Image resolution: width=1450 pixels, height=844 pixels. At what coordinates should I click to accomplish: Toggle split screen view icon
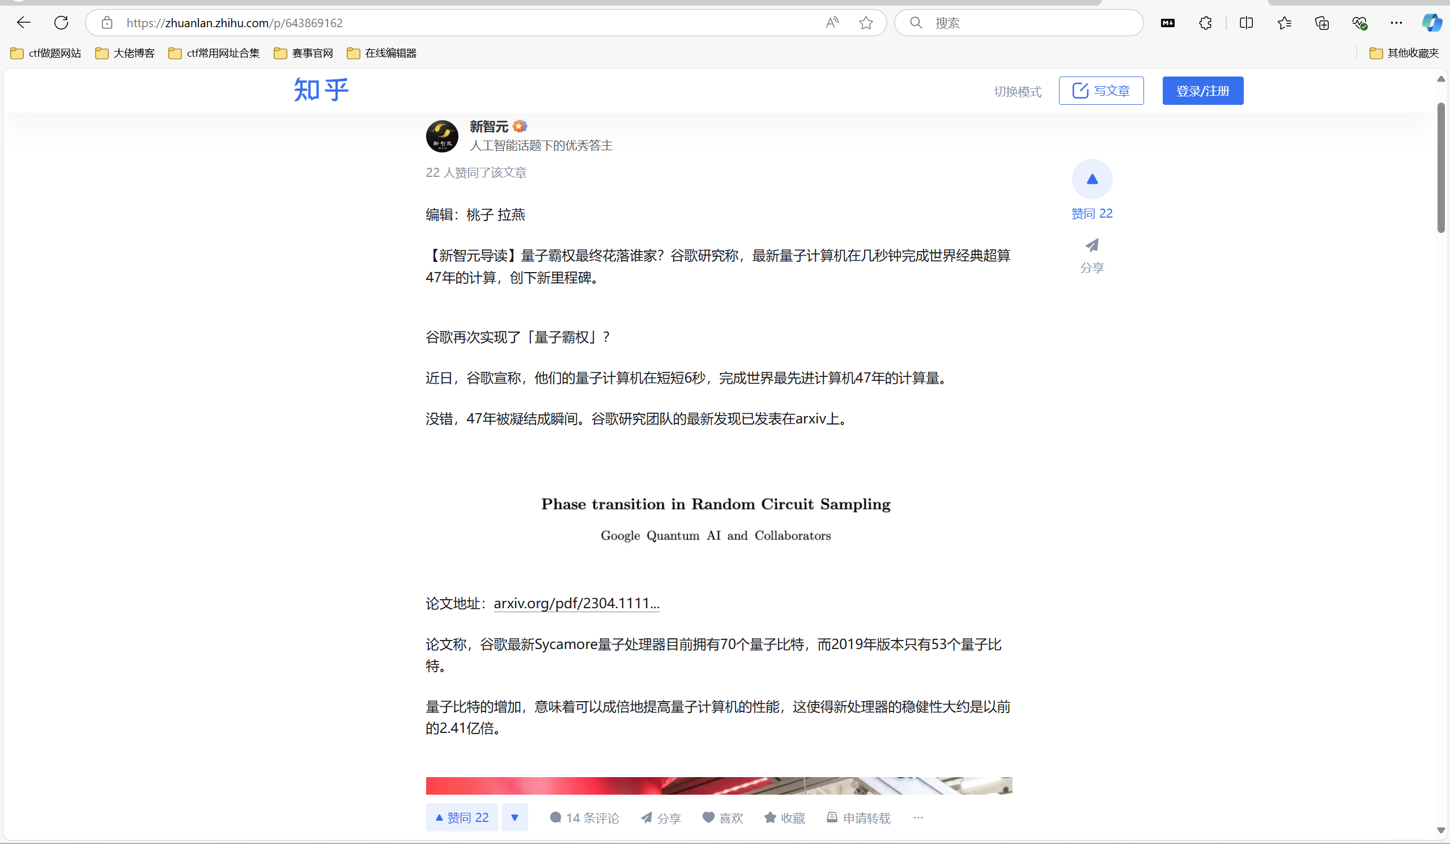pyautogui.click(x=1247, y=23)
